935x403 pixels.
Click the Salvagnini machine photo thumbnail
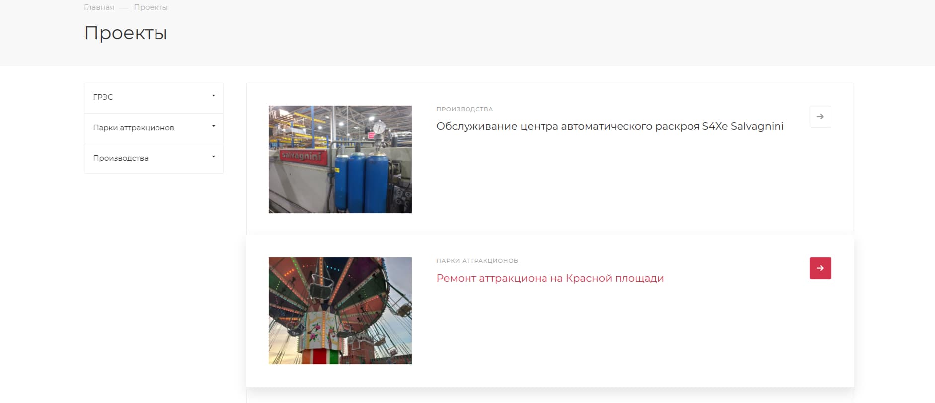(x=340, y=160)
